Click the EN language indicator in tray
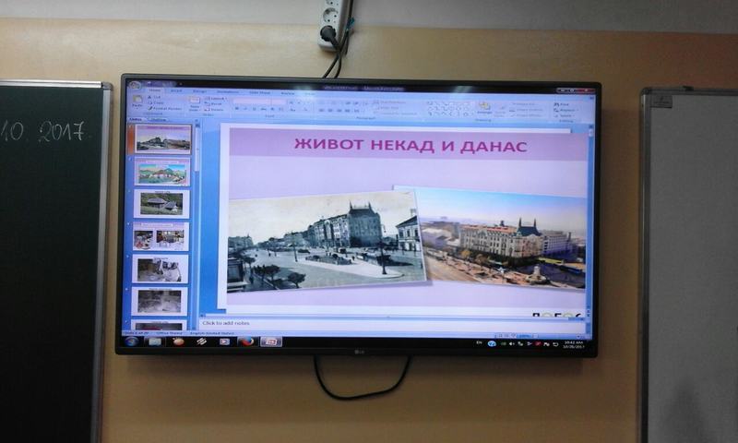Viewport: 738px width, 443px height. pyautogui.click(x=479, y=342)
